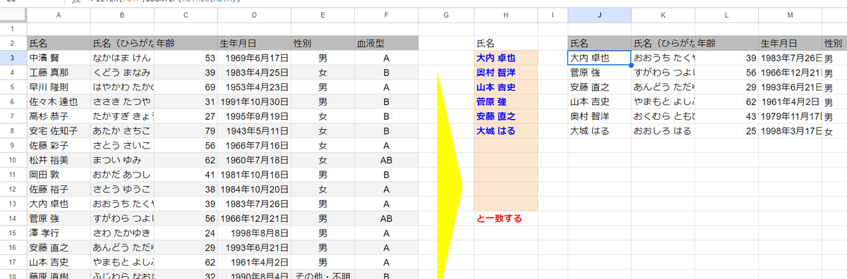Select row 14 header
This screenshot has height=279, width=847.
pyautogui.click(x=13, y=218)
